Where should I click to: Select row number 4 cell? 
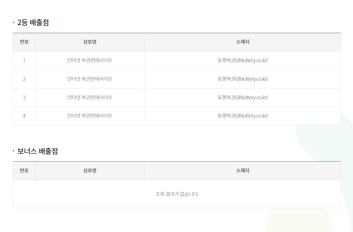(24, 116)
